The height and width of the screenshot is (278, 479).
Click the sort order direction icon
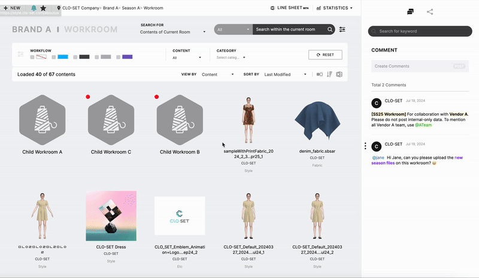click(329, 74)
